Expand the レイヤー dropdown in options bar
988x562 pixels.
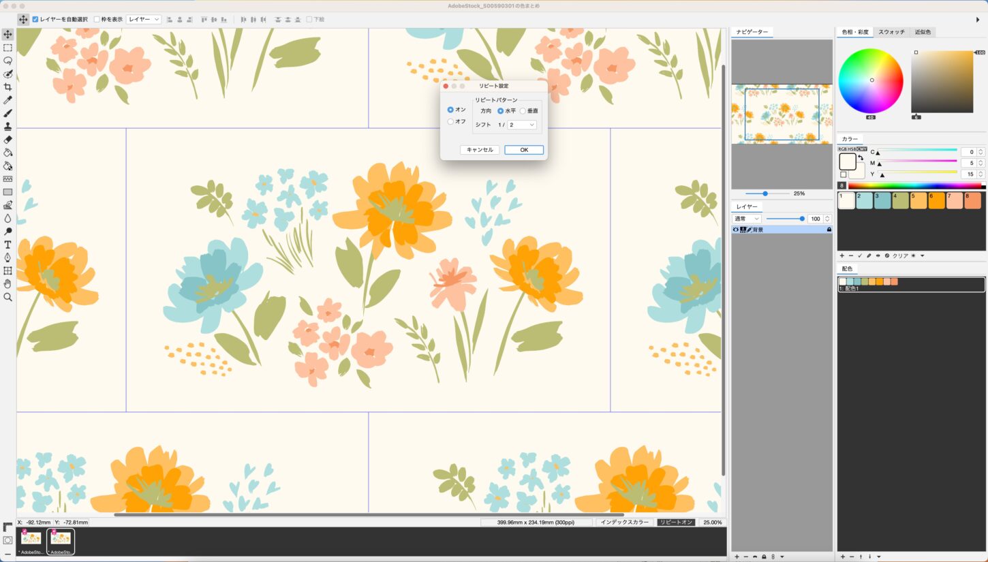pos(144,19)
